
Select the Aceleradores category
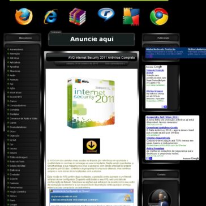coord(16,49)
